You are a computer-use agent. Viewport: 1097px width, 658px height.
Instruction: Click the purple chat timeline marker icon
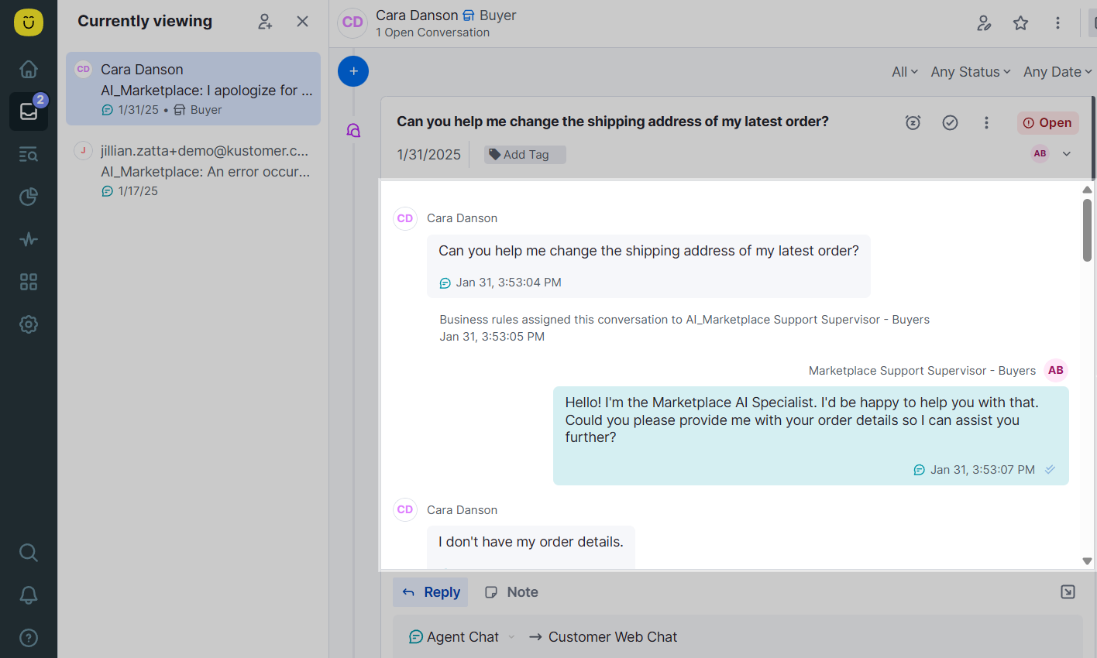(353, 130)
